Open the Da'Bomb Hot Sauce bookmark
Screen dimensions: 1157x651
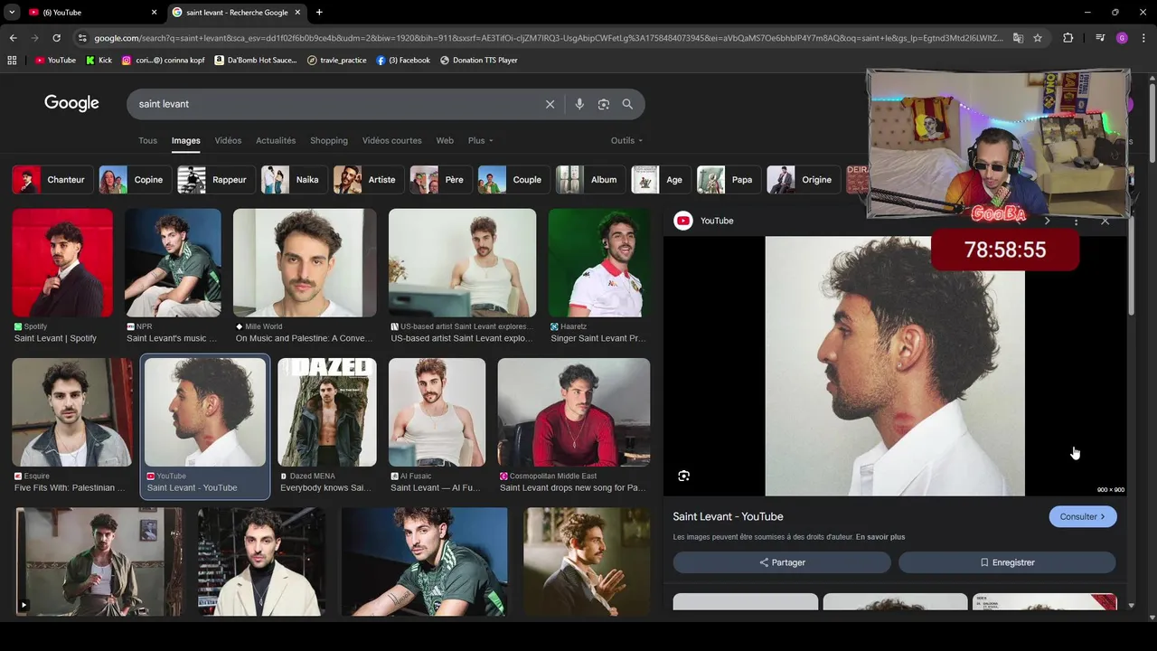coord(255,60)
